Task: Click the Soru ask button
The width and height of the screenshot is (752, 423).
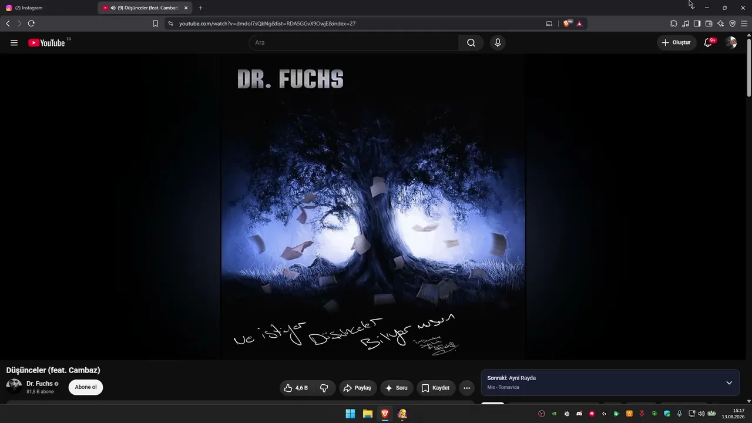Action: point(397,388)
